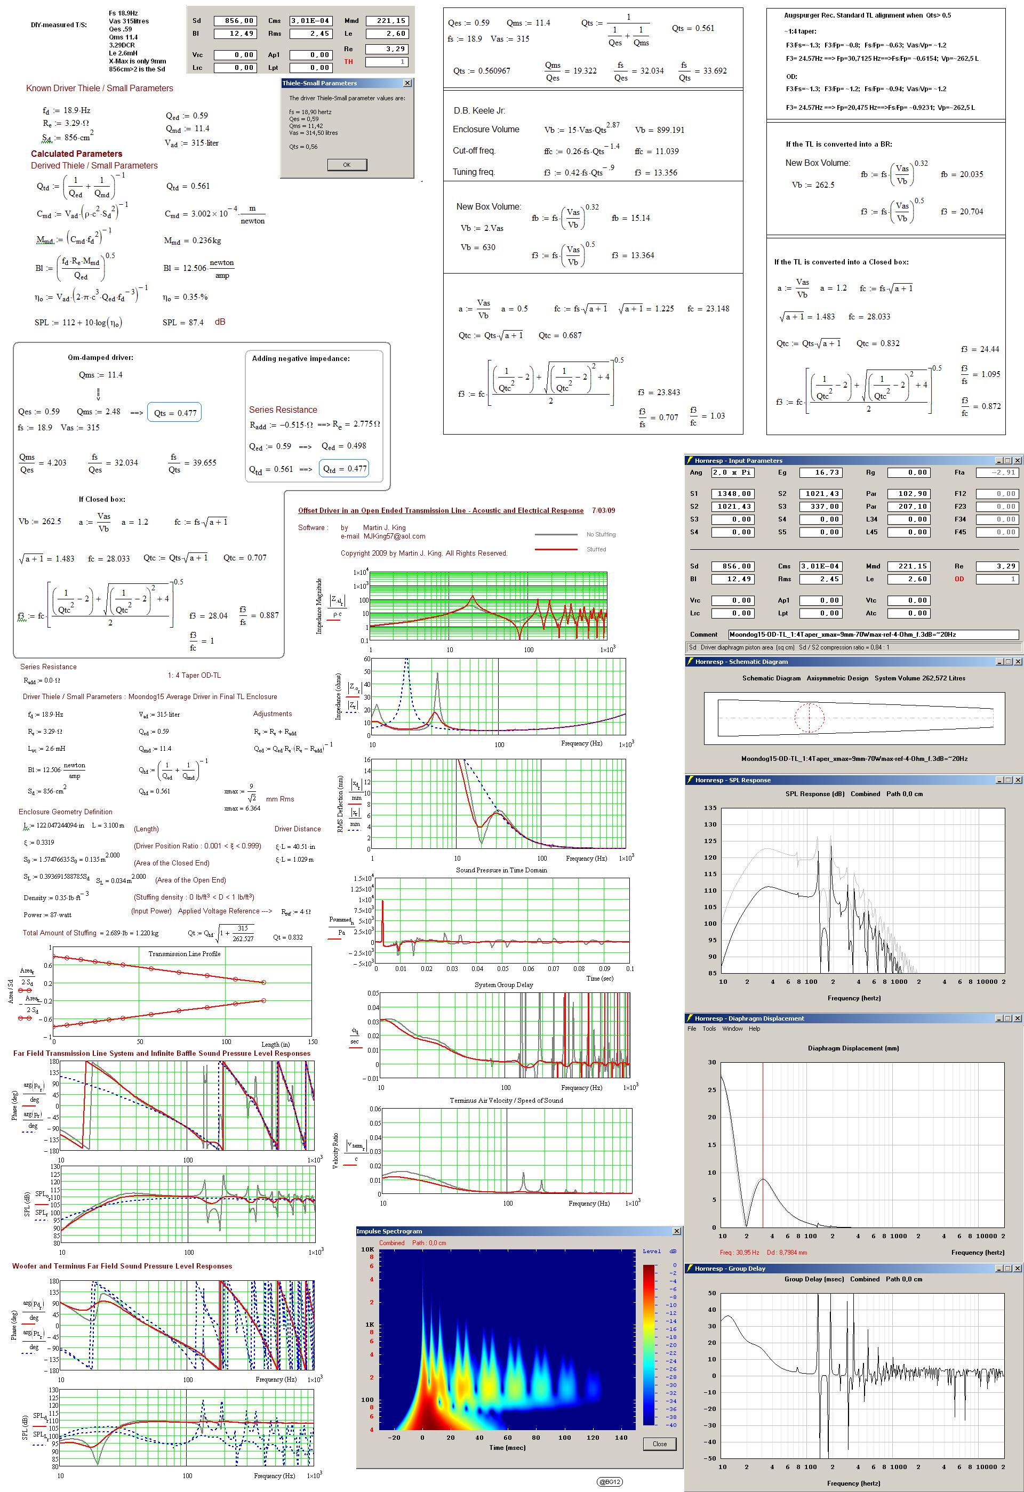Click the 'Known Driver Thiele / Small Parameters' heading
The height and width of the screenshot is (1492, 1024).
100,88
